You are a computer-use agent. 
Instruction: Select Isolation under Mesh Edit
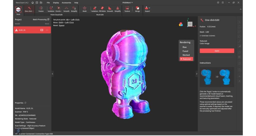pyautogui.click(x=94, y=9)
